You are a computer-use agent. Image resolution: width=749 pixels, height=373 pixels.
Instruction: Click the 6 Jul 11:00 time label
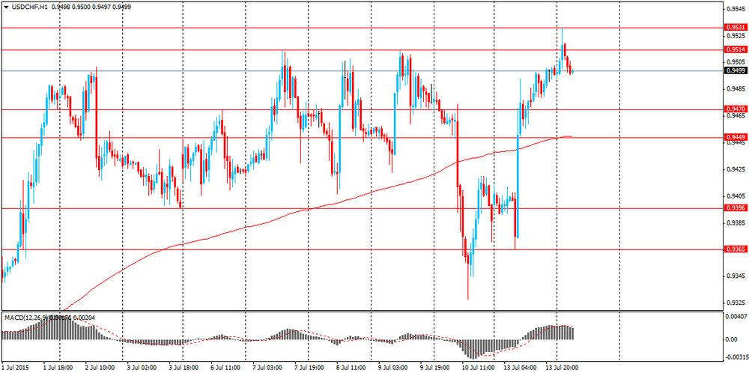[225, 368]
